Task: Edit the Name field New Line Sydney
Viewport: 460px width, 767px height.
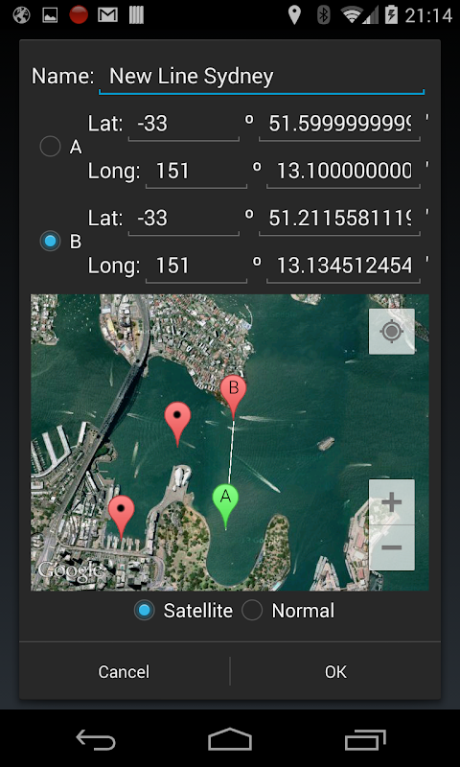Action: click(x=262, y=77)
